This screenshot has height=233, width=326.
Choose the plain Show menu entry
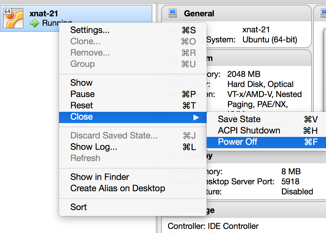point(81,83)
